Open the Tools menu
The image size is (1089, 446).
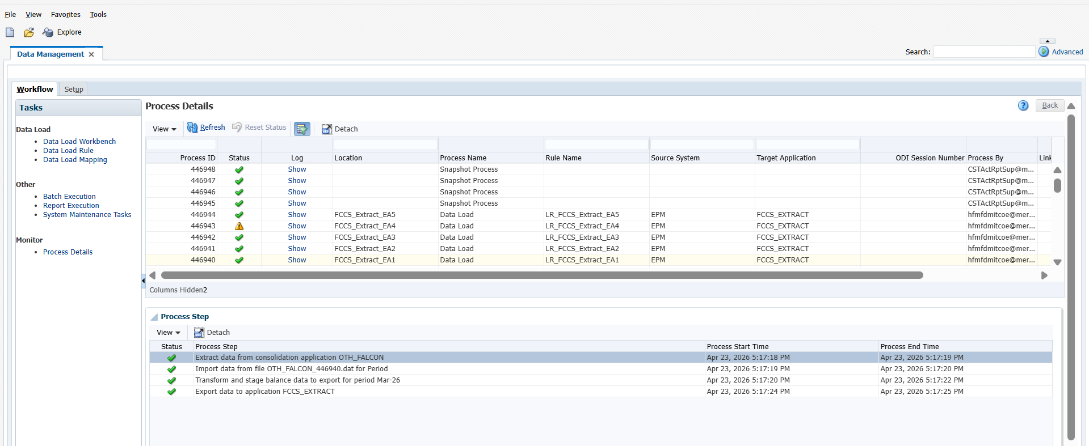(98, 15)
